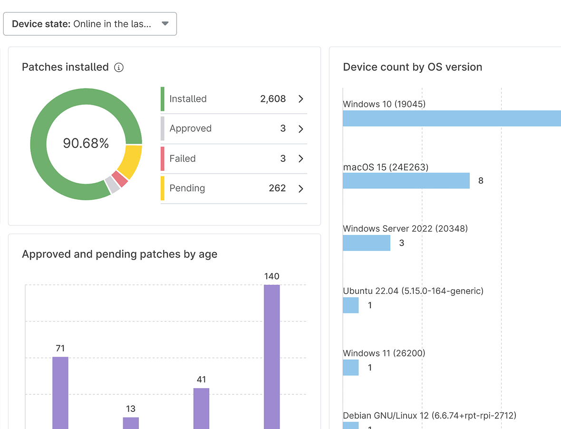Click the chevron next to Failed patches

[300, 158]
